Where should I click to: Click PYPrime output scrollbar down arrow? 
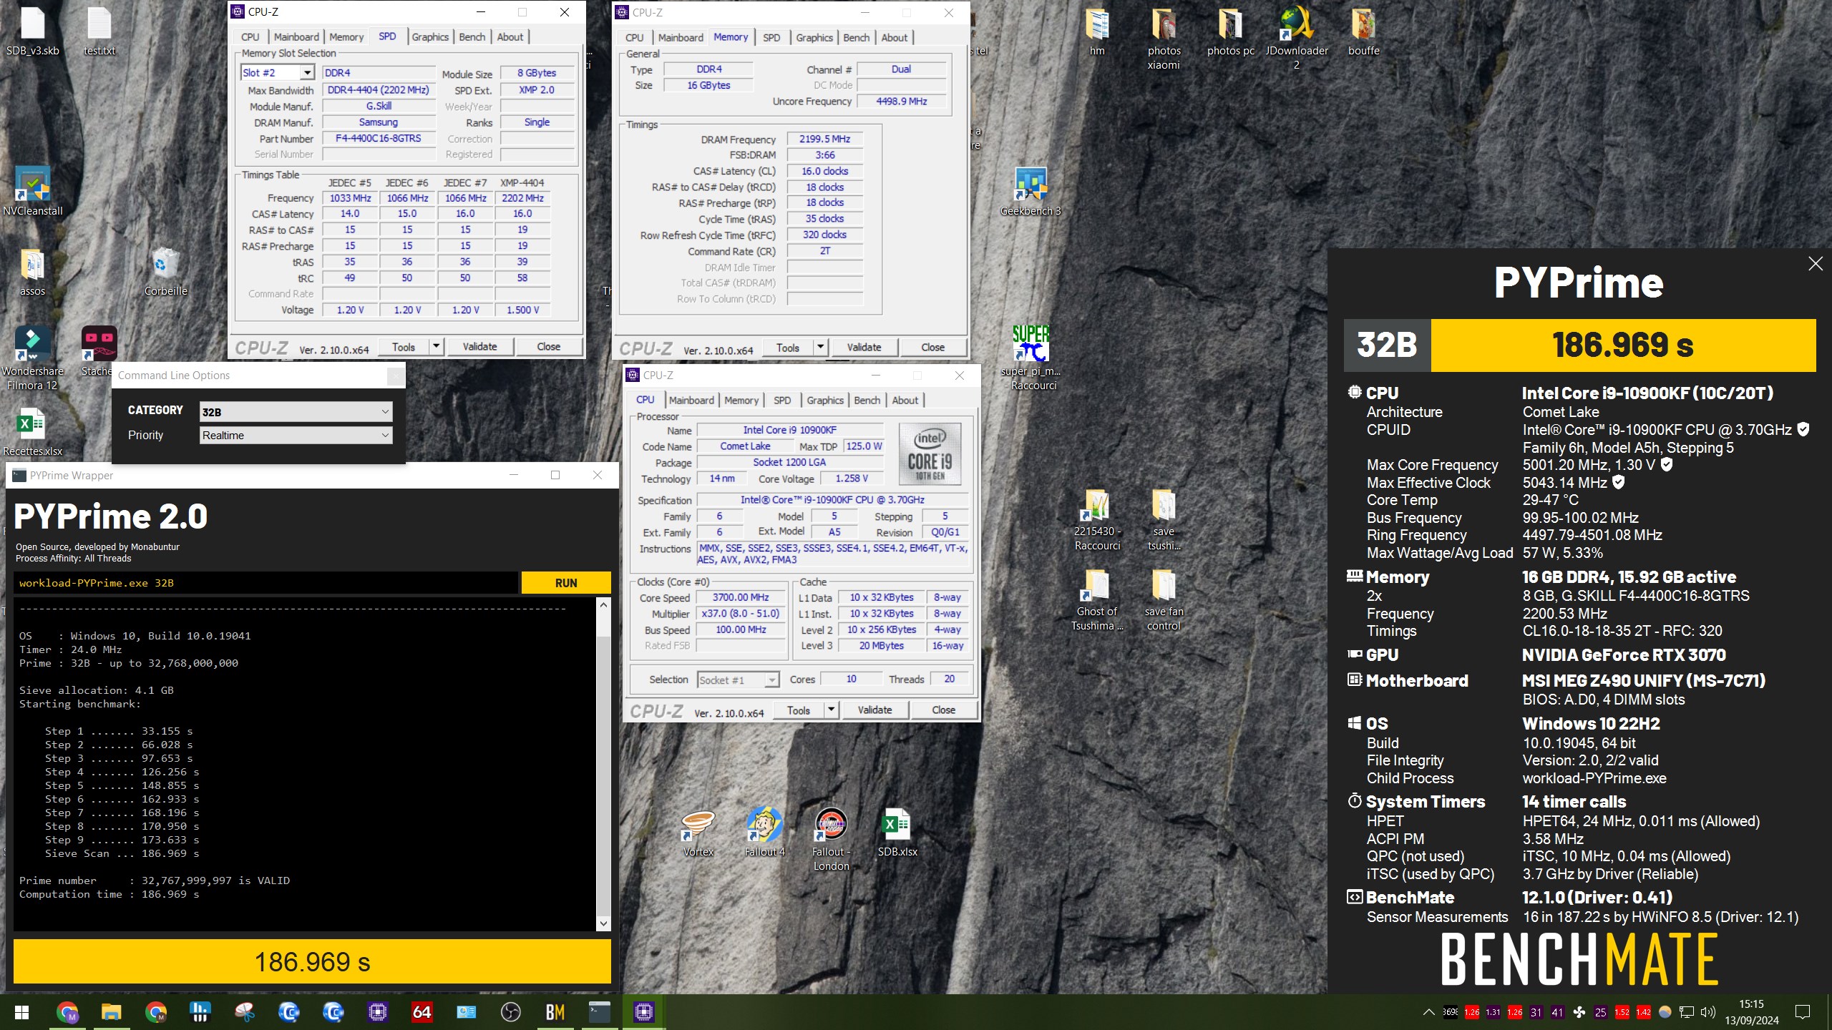pos(603,923)
